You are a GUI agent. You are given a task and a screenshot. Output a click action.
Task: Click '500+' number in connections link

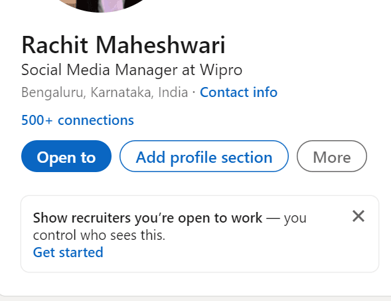[37, 120]
